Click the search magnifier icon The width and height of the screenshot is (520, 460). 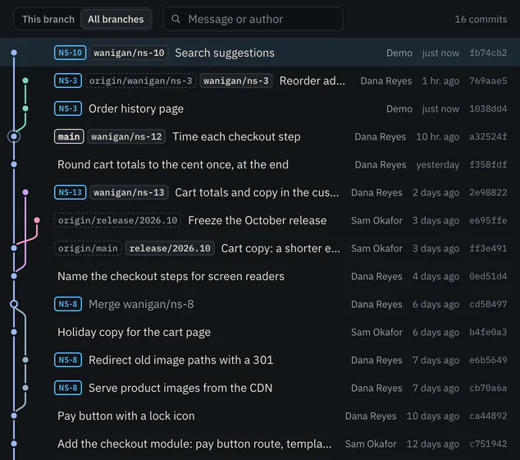coord(176,19)
